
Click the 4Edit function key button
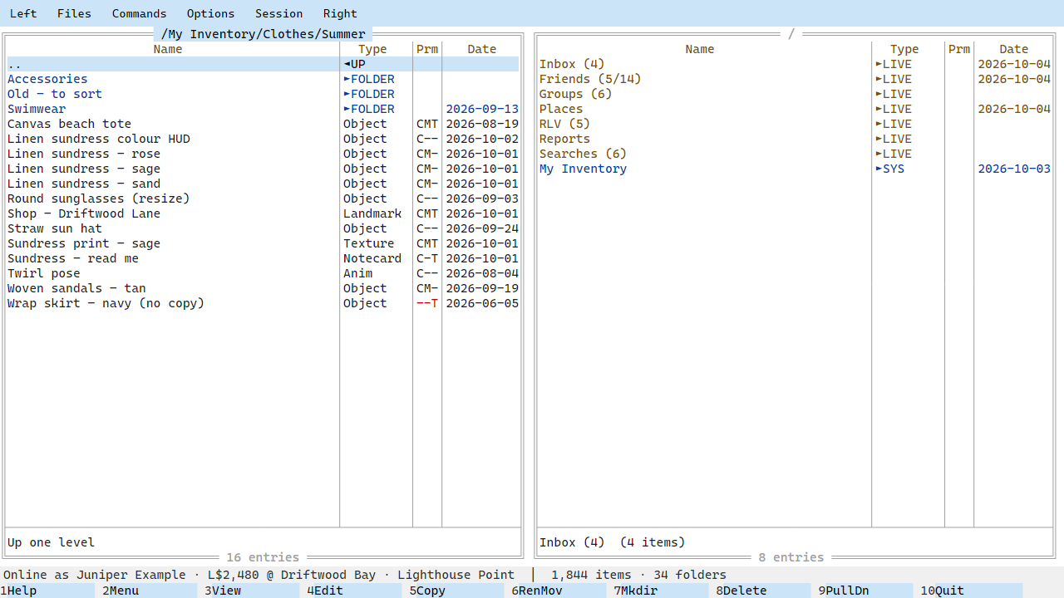pos(354,591)
